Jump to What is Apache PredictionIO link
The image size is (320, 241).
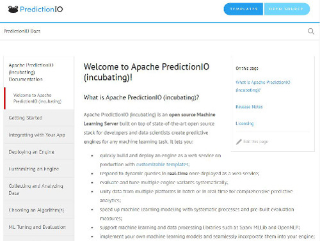[x=263, y=86]
